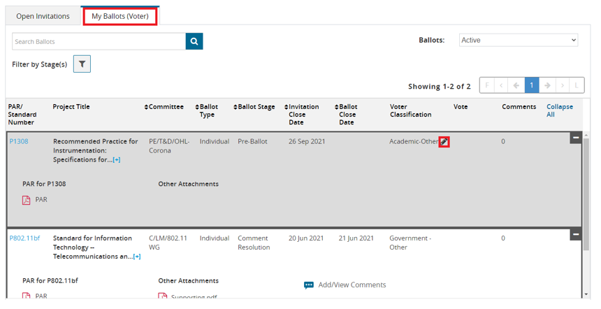Sort by Invitation Close Date column

point(302,115)
